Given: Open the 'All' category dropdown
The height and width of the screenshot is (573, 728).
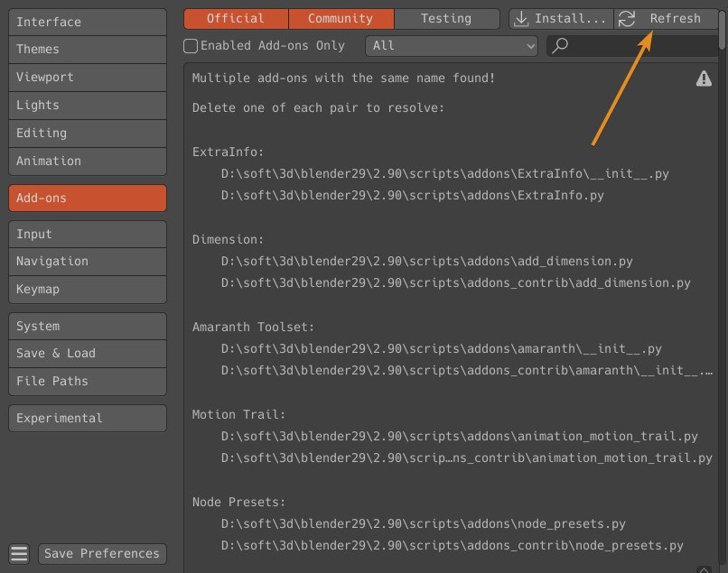Looking at the screenshot, I should (451, 45).
